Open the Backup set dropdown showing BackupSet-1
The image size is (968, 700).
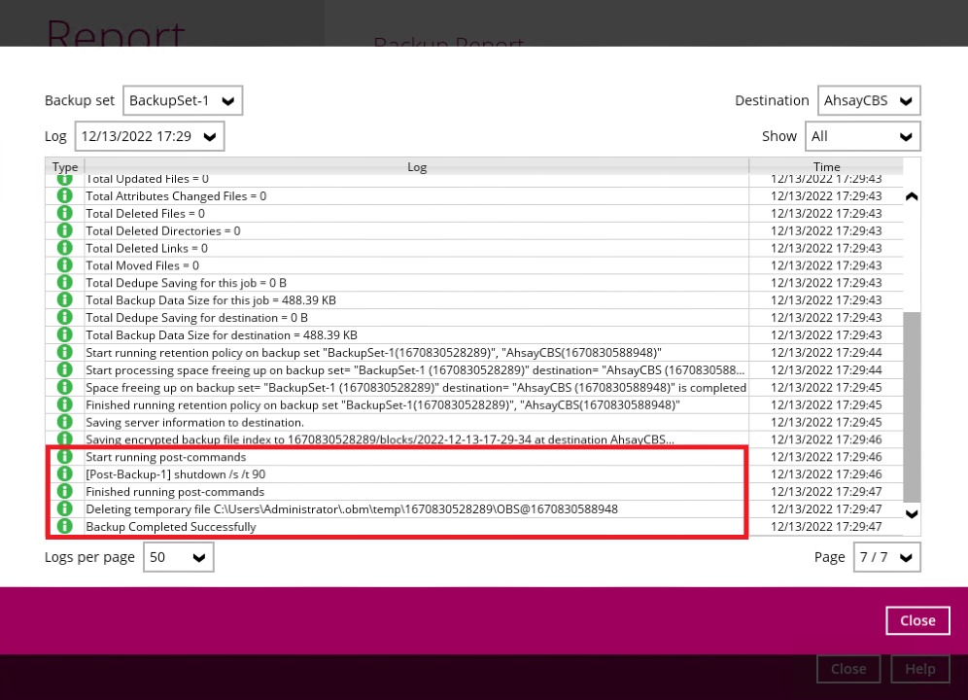click(x=183, y=100)
